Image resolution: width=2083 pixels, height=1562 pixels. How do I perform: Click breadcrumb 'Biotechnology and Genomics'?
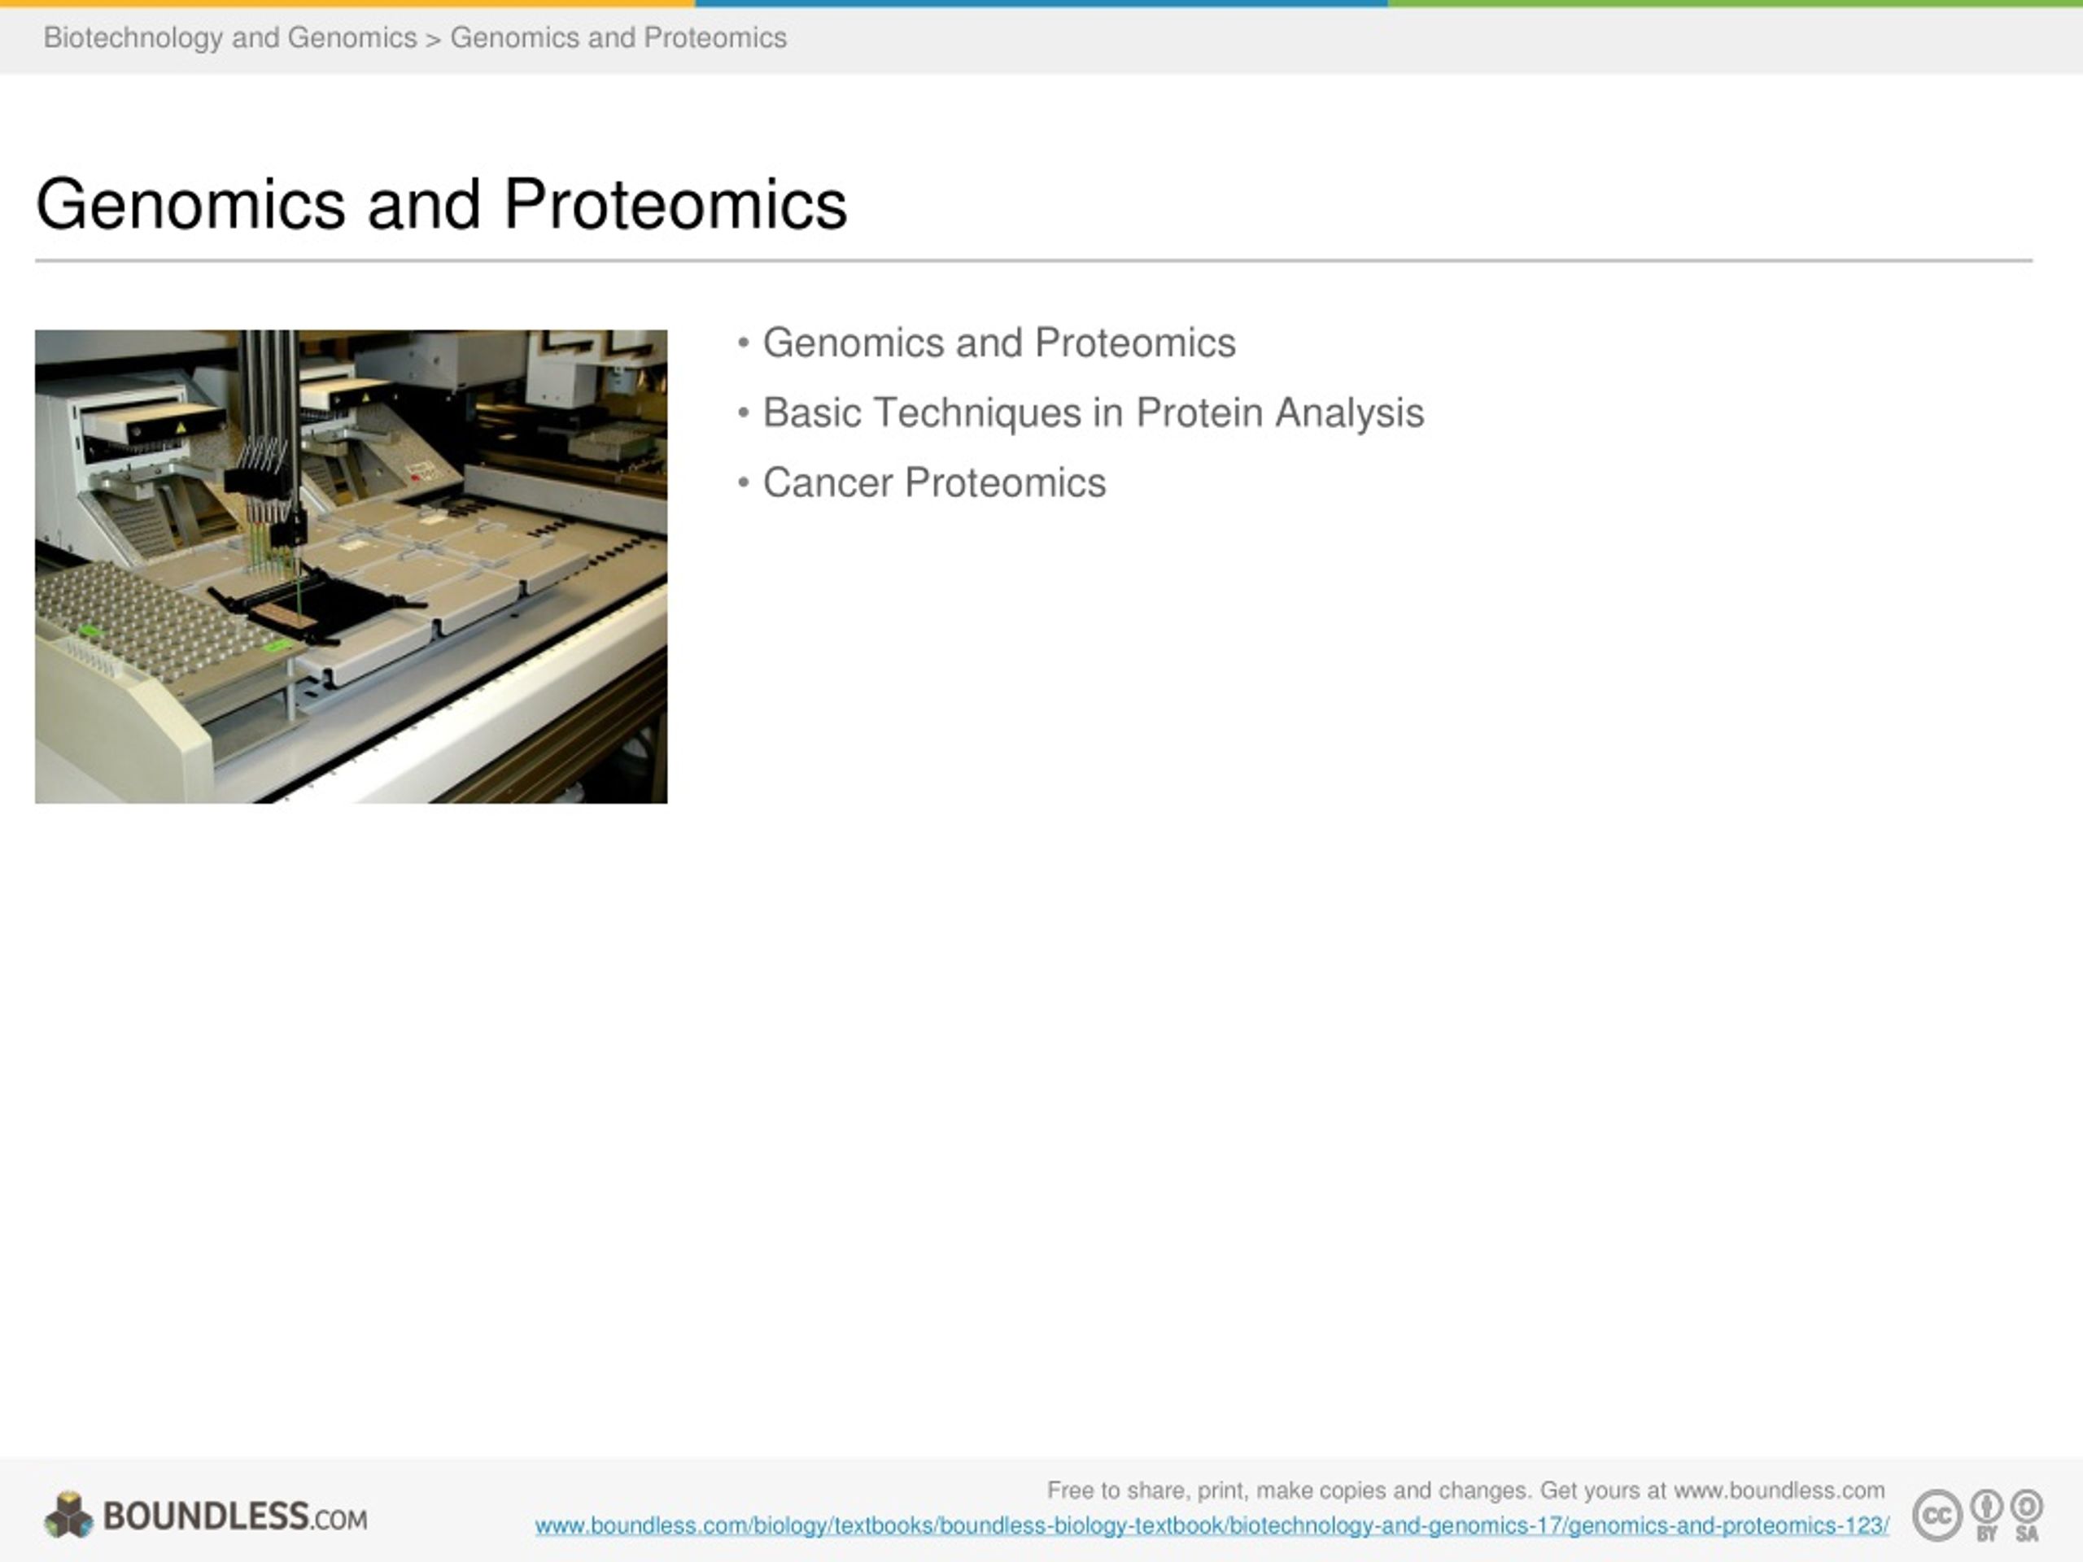pos(229,37)
